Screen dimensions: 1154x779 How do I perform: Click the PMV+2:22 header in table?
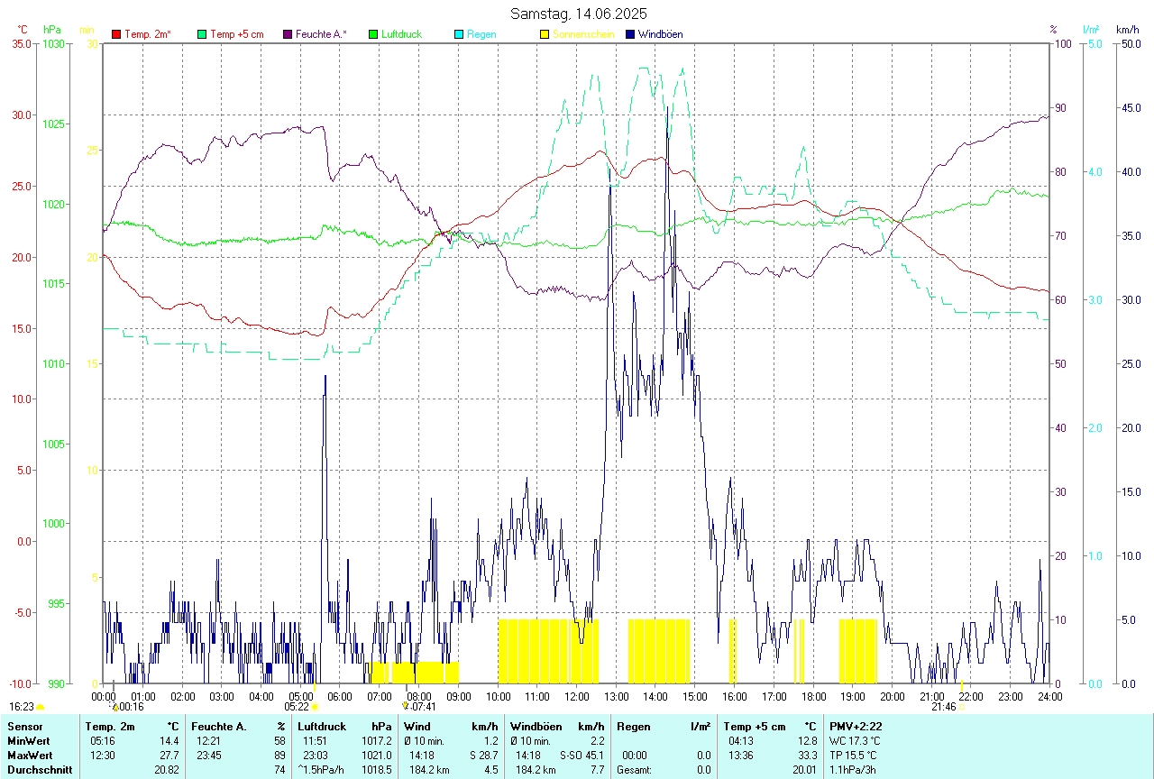(856, 727)
